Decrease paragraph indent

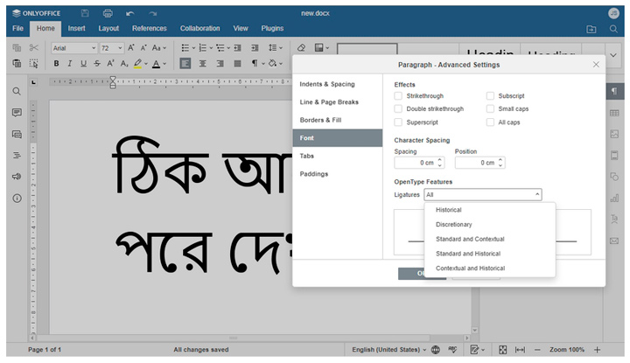(x=238, y=48)
